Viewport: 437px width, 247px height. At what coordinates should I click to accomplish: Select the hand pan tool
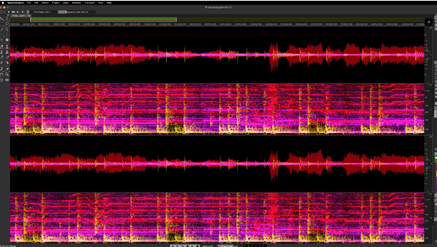point(2,74)
